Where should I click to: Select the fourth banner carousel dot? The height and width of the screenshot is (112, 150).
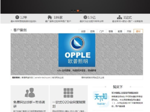(81, 11)
